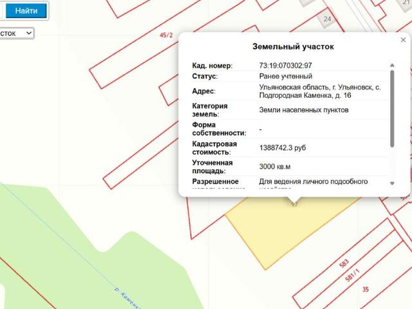Image resolution: width=412 pixels, height=309 pixels.
Task: Click building number 24 on the map
Action: coord(327,19)
